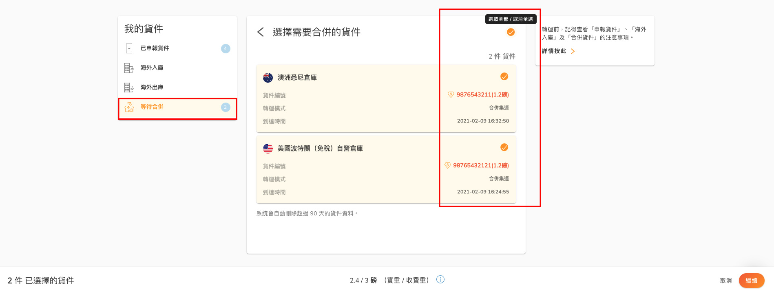Screen dimensions: 774x296
Task: Click the 已申報貨件 document icon
Action: coord(129,48)
